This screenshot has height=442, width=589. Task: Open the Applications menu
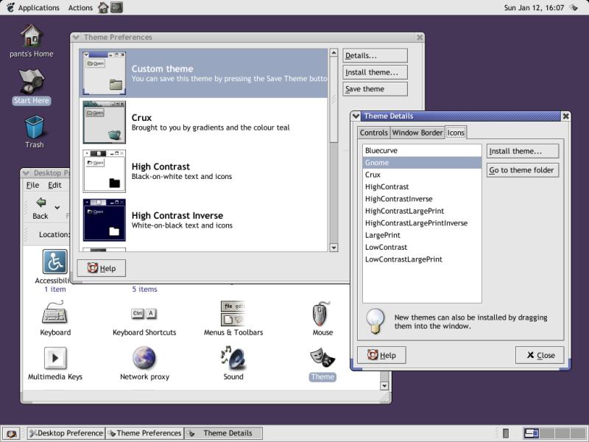[x=32, y=8]
